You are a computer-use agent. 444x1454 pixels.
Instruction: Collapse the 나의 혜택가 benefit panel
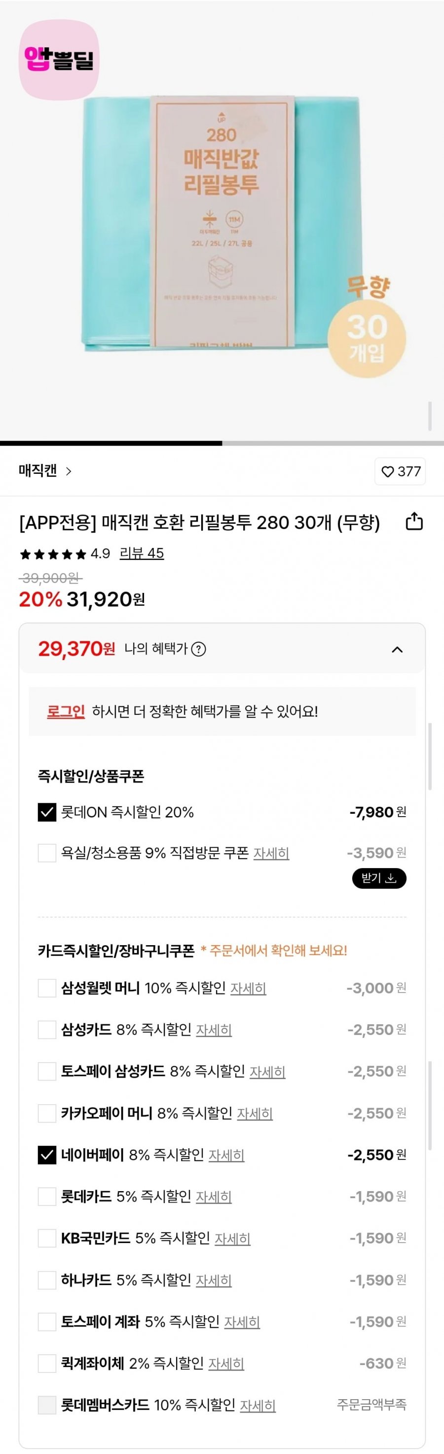(397, 649)
